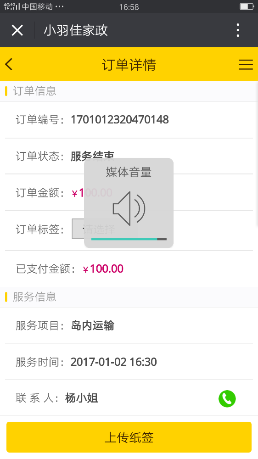Call 杨小姐 with the green phone icon
The height and width of the screenshot is (459, 258).
[227, 398]
